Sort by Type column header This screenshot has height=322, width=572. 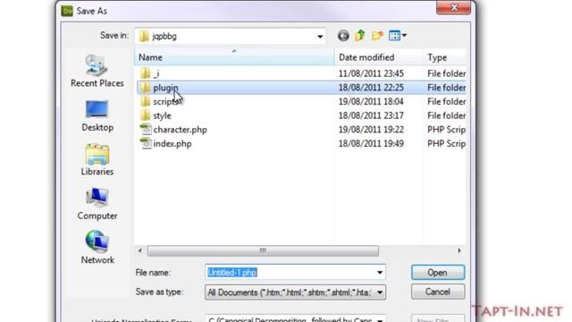444,57
